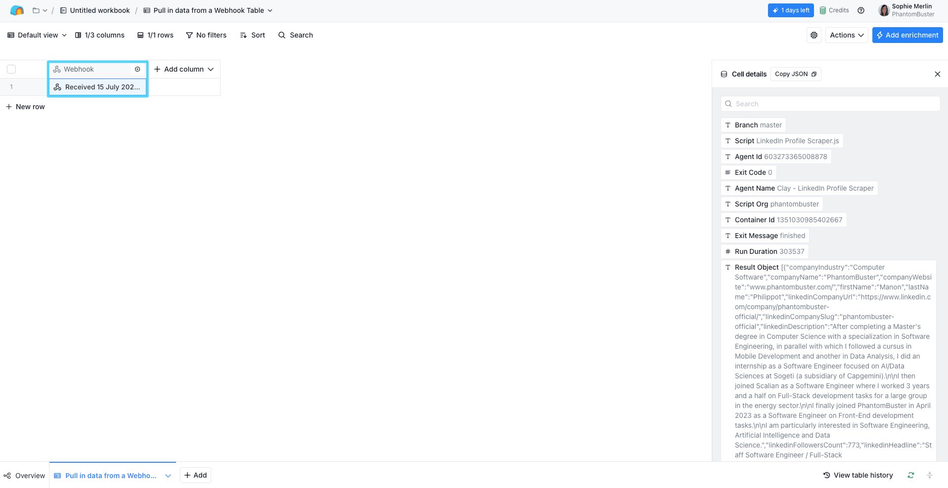Select the Exit Code field
This screenshot has height=488, width=948.
coord(748,172)
